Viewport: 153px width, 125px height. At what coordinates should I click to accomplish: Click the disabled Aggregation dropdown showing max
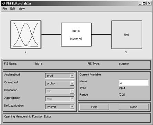[59, 99]
